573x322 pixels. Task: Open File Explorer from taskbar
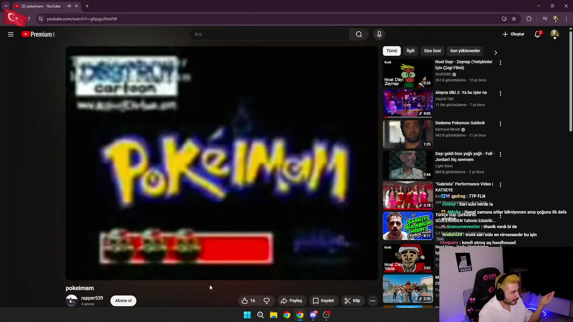(274, 315)
